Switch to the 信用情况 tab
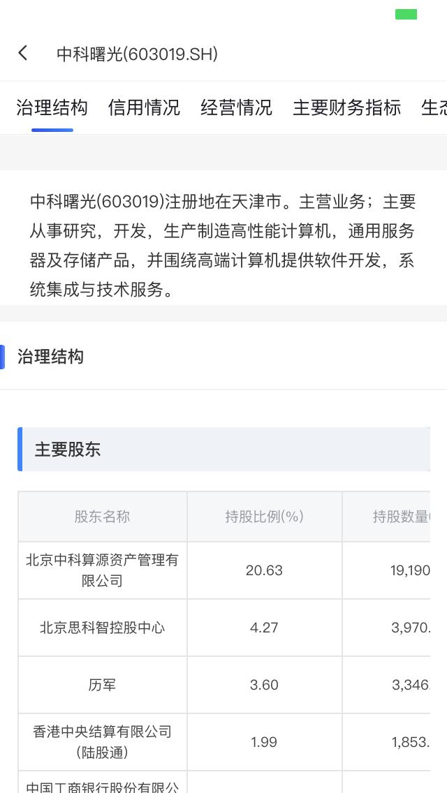This screenshot has height=793, width=447. [144, 108]
